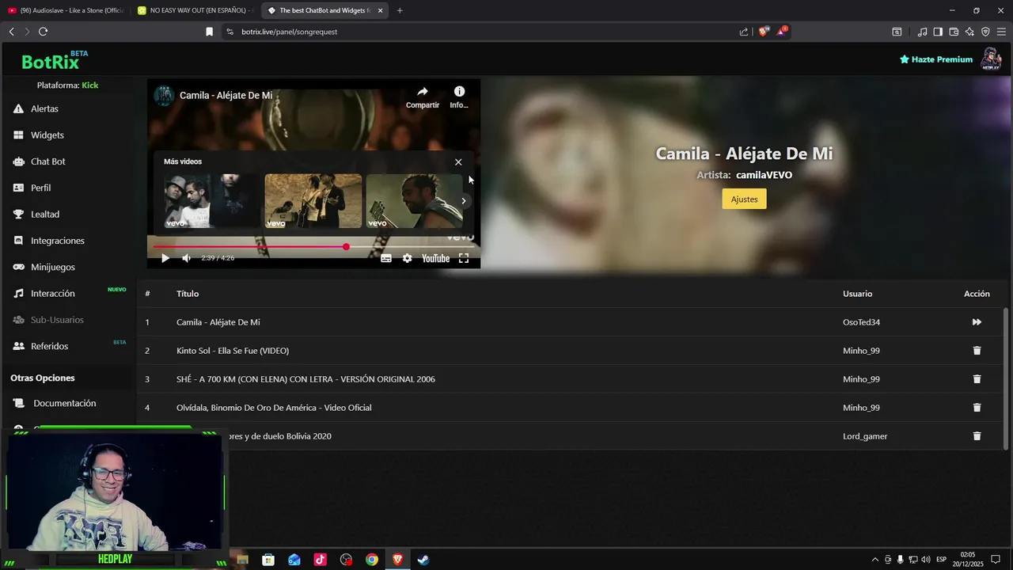Click the Usuario column header

click(x=857, y=294)
